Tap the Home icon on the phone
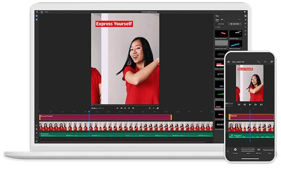The height and width of the screenshot is (169, 281). tap(229, 62)
